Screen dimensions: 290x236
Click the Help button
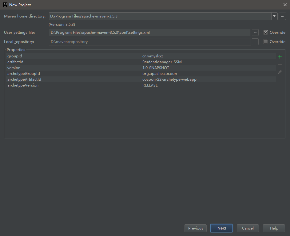[274, 228]
